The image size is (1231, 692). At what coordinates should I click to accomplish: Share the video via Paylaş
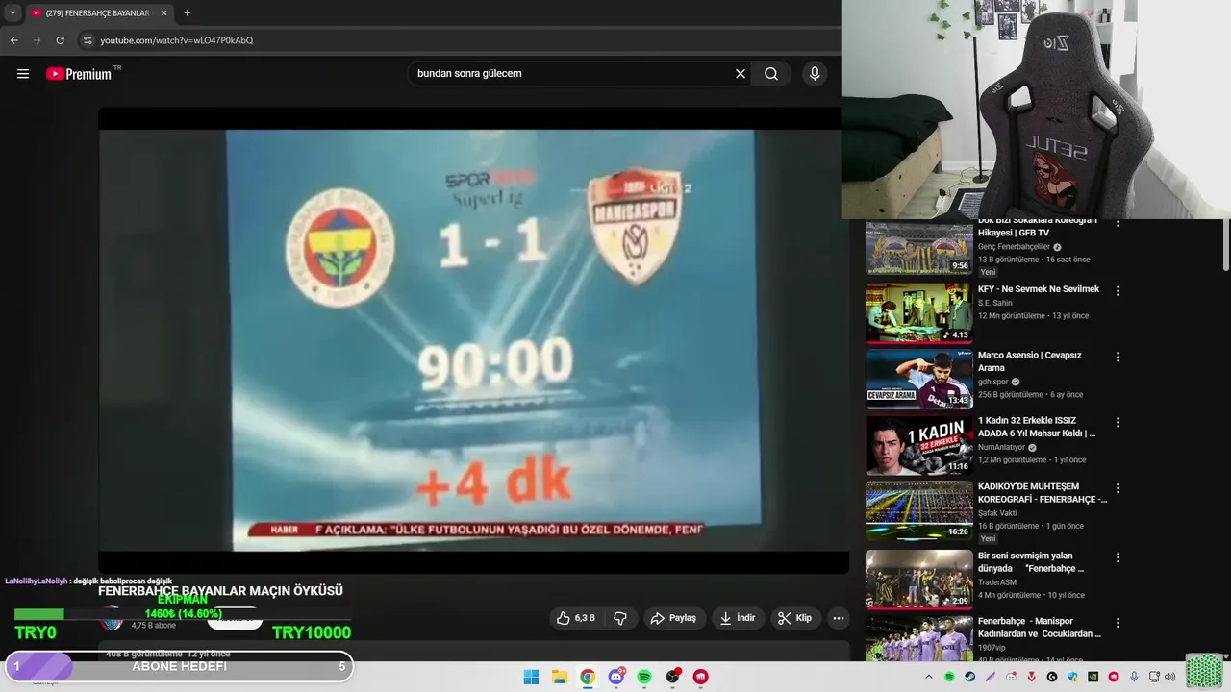[673, 618]
